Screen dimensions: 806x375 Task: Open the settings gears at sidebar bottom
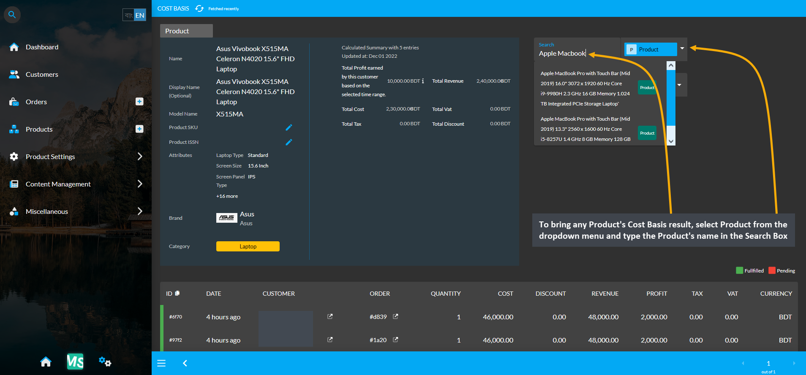[x=105, y=362]
